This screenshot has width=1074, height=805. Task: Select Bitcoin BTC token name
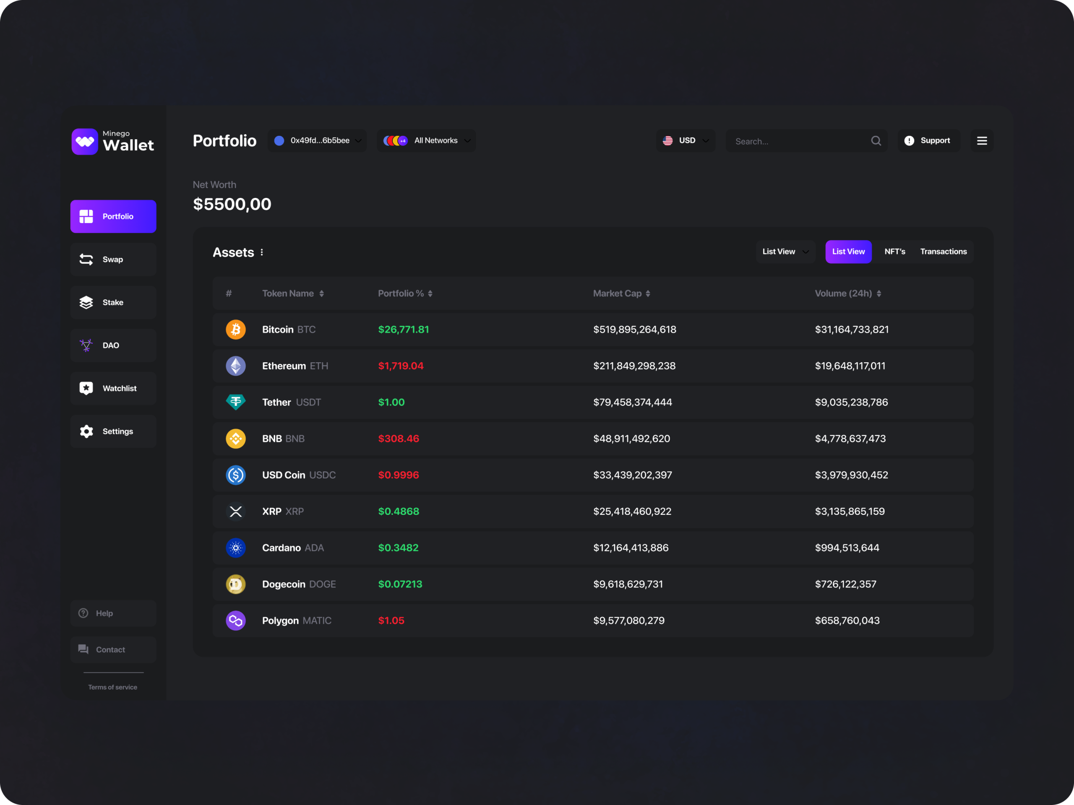(289, 330)
